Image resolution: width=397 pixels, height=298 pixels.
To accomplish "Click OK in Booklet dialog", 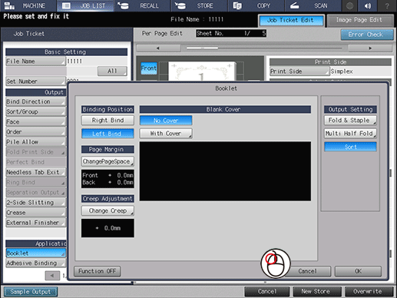I will pyautogui.click(x=358, y=271).
